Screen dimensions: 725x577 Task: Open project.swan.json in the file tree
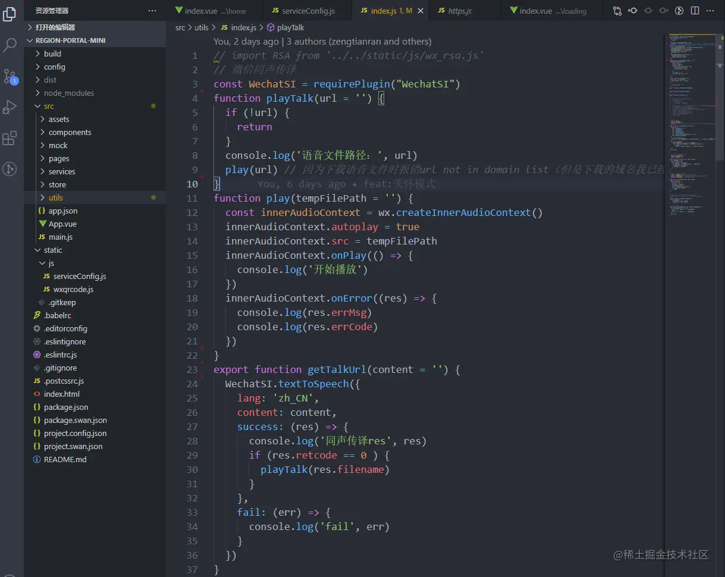pos(95,446)
